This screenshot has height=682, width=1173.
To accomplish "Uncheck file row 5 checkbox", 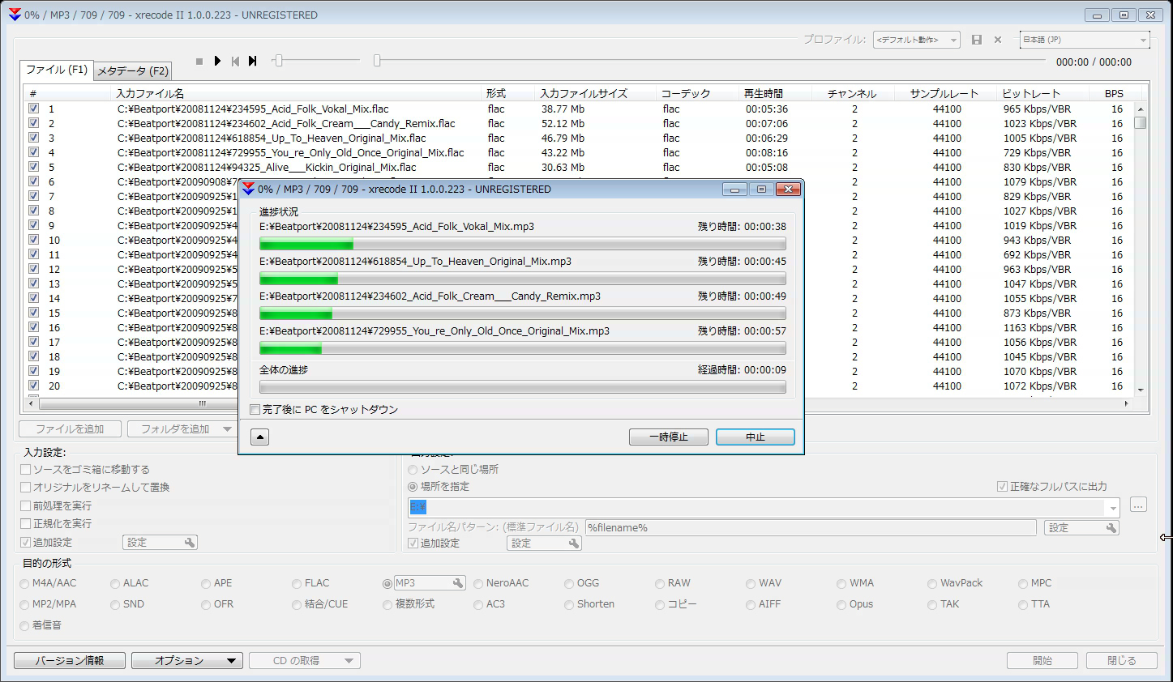I will pos(33,167).
